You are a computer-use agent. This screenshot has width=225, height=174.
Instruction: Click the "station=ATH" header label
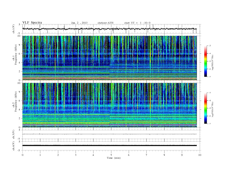coord(105,23)
